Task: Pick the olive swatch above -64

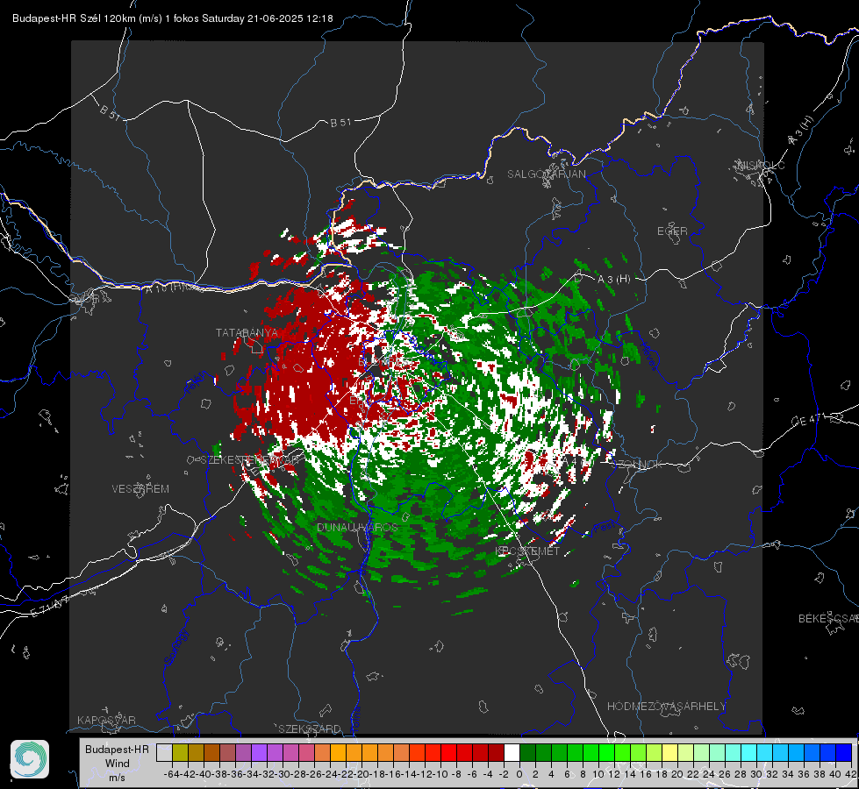Action: click(x=180, y=753)
